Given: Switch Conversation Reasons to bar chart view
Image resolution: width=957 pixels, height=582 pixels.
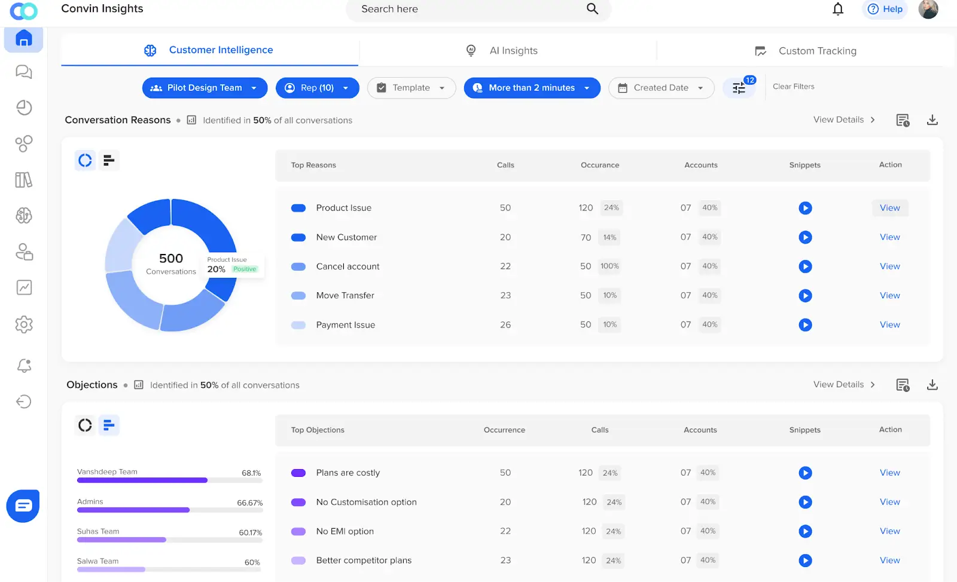Looking at the screenshot, I should click(x=109, y=160).
